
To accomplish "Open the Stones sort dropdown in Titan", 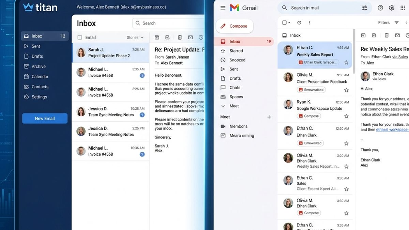I will pyautogui.click(x=135, y=37).
